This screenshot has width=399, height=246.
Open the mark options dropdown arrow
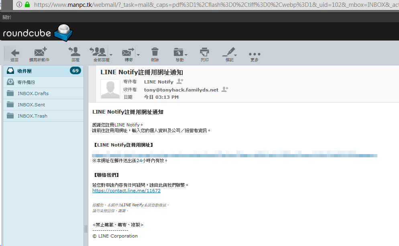pos(235,55)
